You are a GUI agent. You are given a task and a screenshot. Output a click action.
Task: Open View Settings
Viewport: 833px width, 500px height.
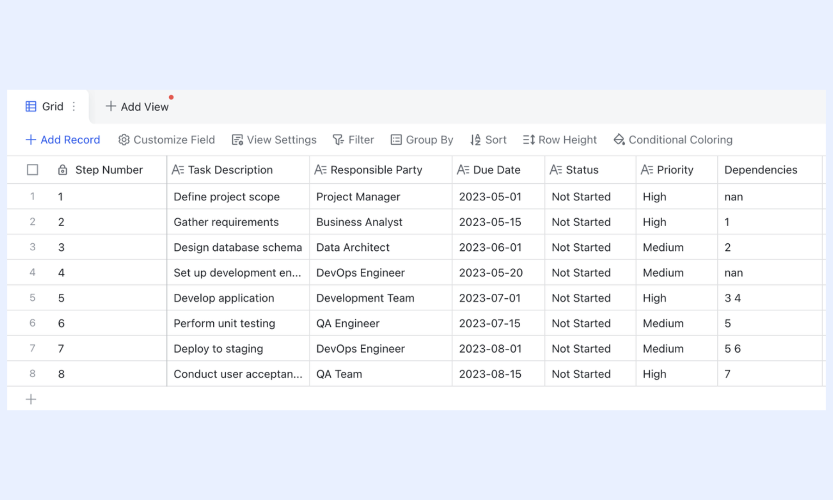pyautogui.click(x=274, y=140)
